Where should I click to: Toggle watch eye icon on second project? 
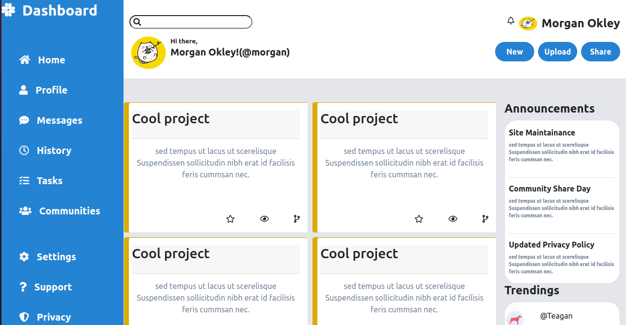pyautogui.click(x=453, y=219)
